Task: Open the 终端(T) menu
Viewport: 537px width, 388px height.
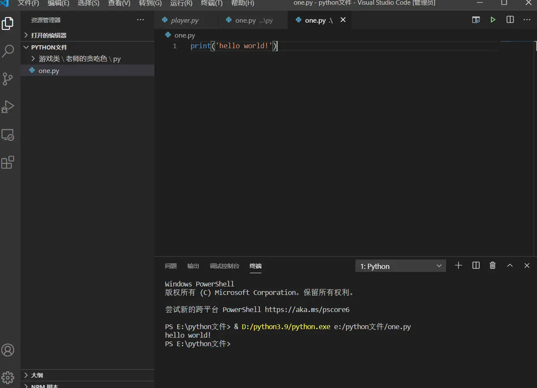Action: coord(212,3)
